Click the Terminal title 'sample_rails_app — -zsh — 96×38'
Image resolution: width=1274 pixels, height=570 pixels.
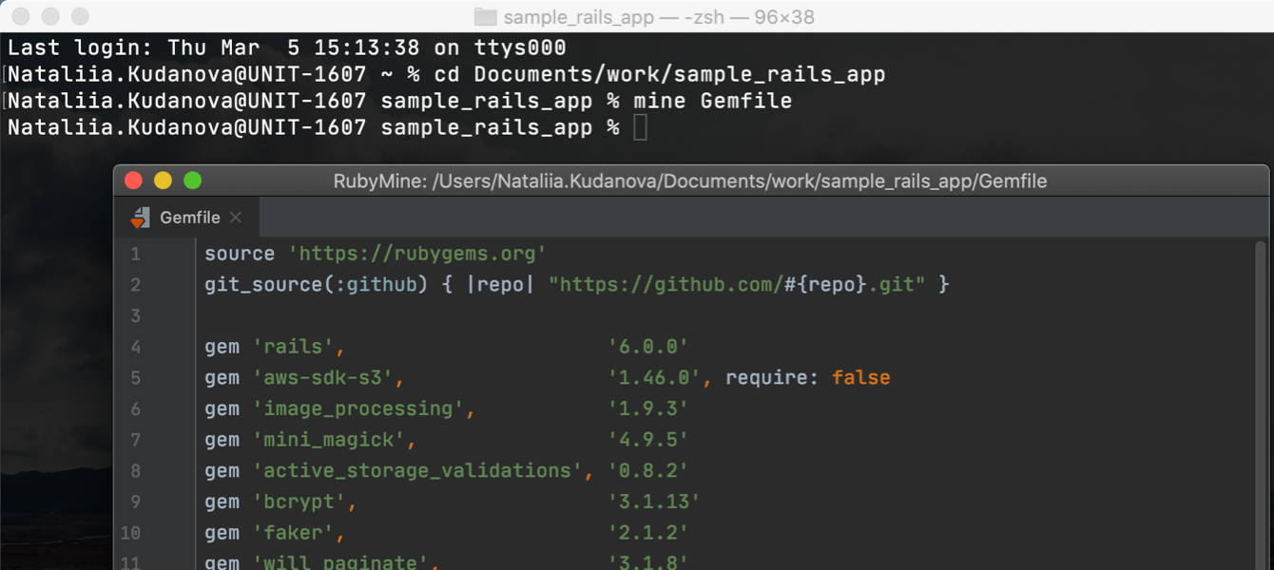tap(659, 17)
